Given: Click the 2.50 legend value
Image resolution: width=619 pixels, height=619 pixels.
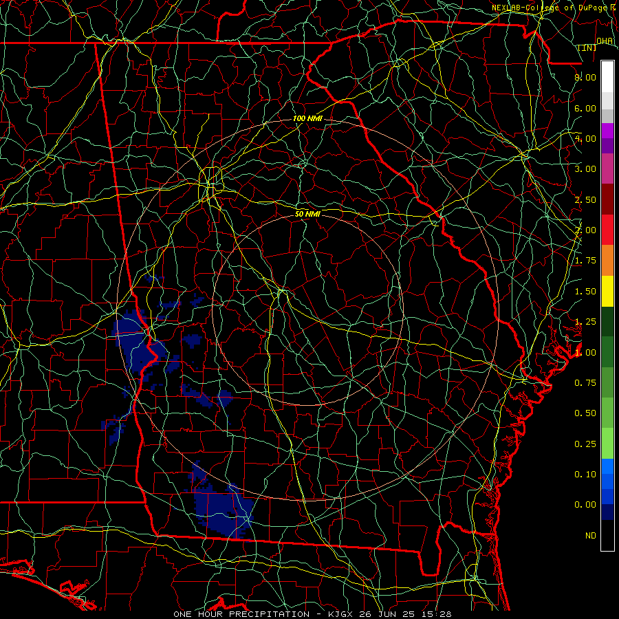Looking at the screenshot, I should (585, 199).
